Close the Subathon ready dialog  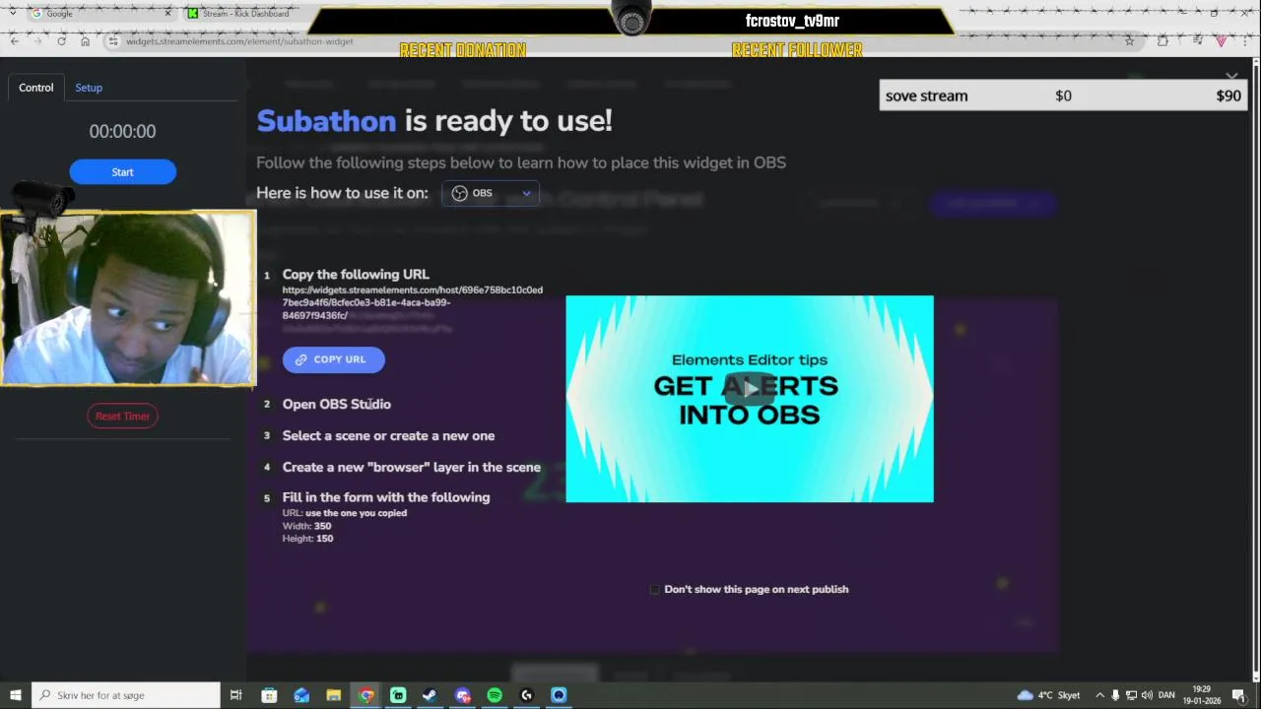pyautogui.click(x=1231, y=76)
